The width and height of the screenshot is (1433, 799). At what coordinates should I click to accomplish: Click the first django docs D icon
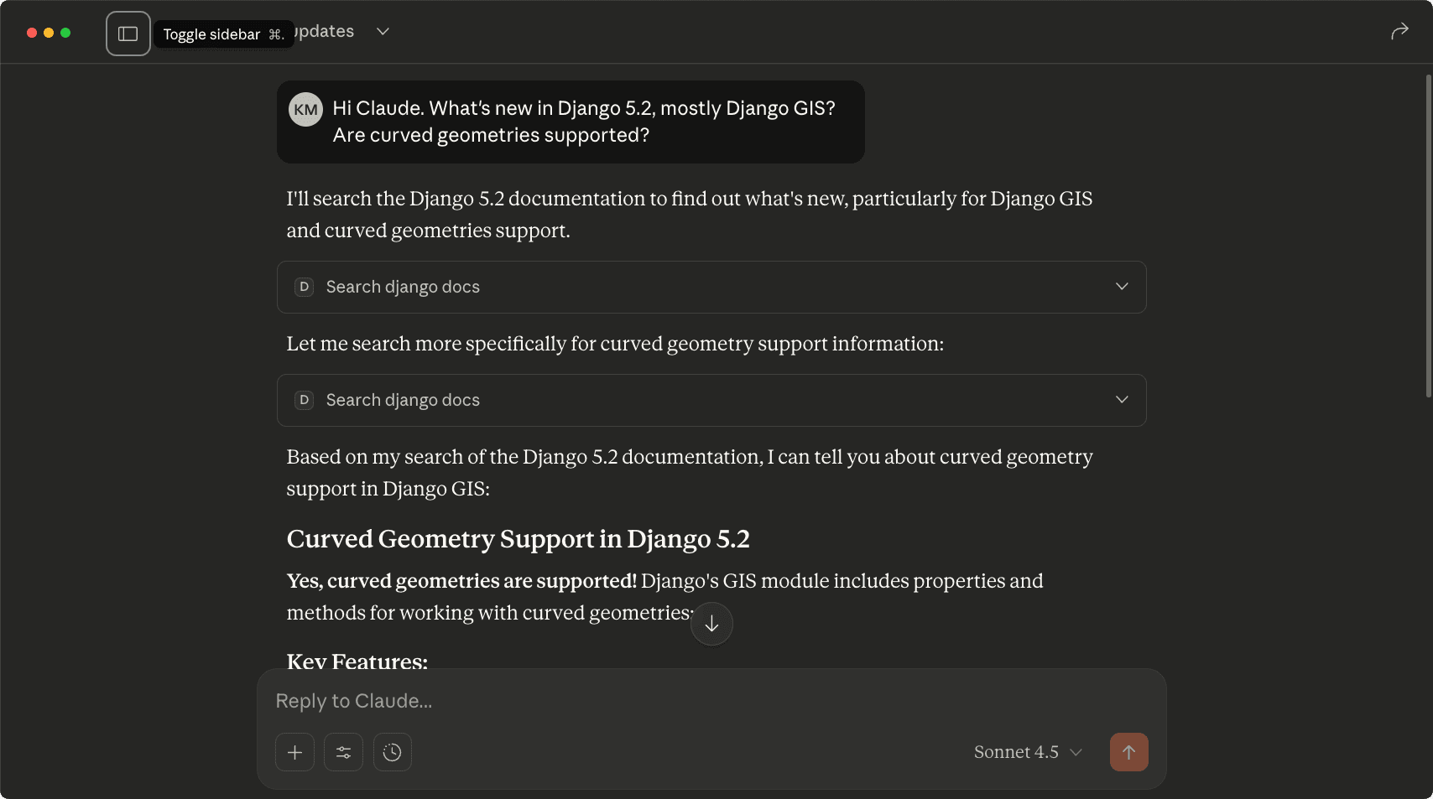click(305, 287)
